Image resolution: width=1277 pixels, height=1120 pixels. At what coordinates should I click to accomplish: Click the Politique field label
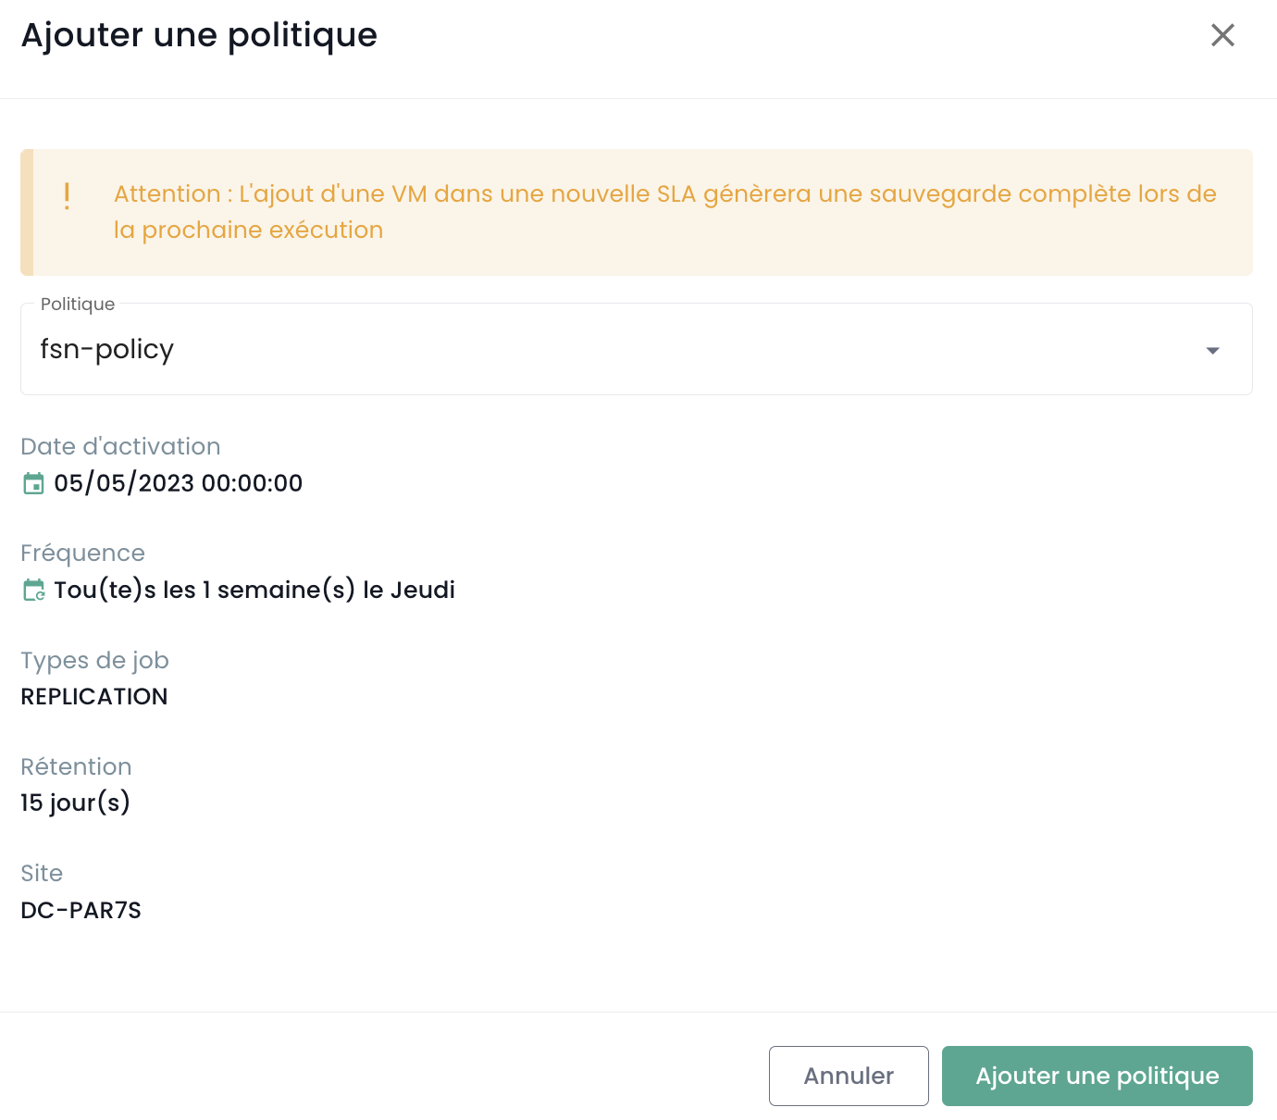pos(78,305)
